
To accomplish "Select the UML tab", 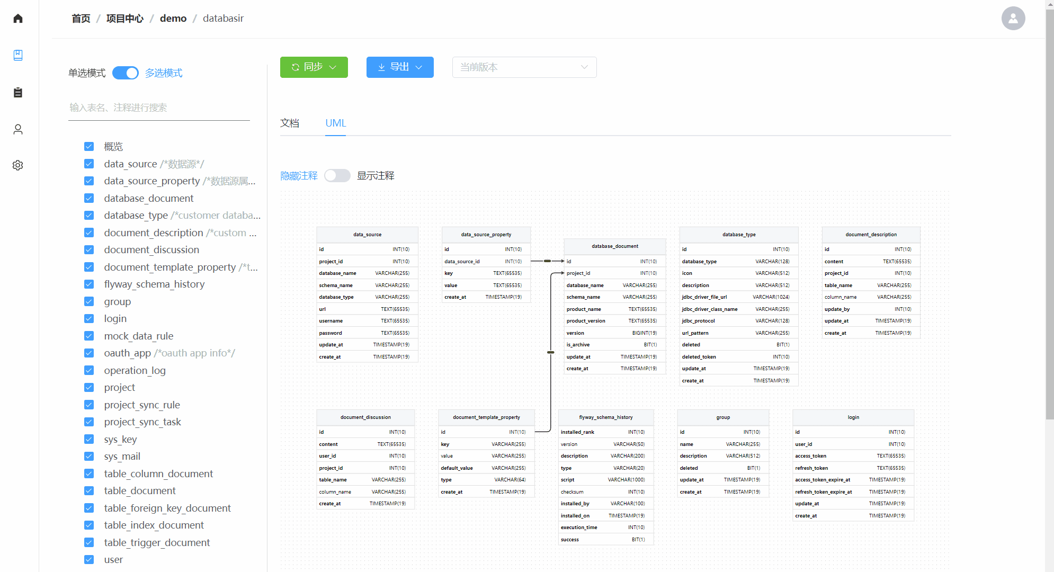I will point(335,123).
